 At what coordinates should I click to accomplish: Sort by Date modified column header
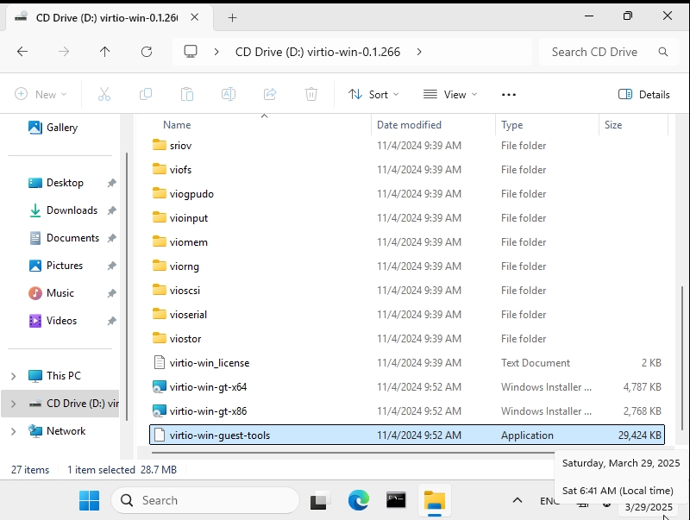pos(409,125)
